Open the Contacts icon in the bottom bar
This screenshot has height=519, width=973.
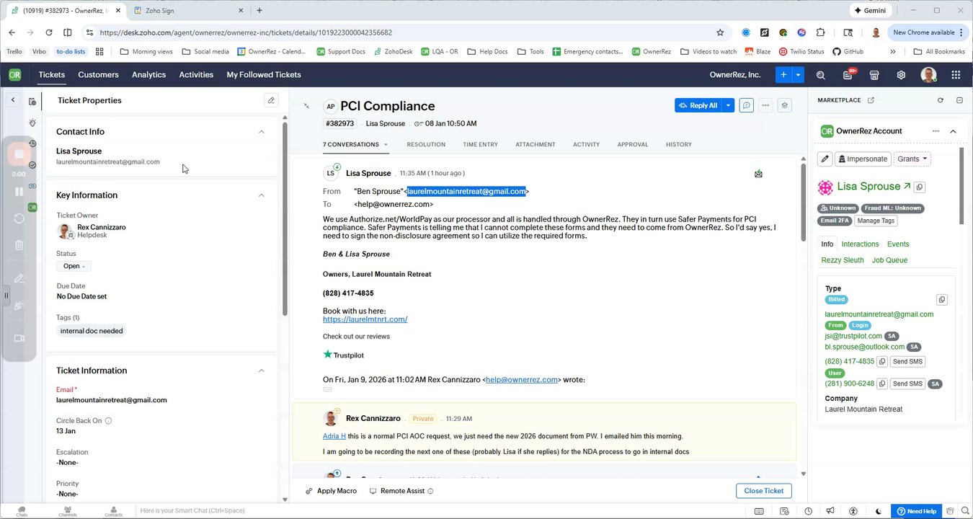coord(113,510)
